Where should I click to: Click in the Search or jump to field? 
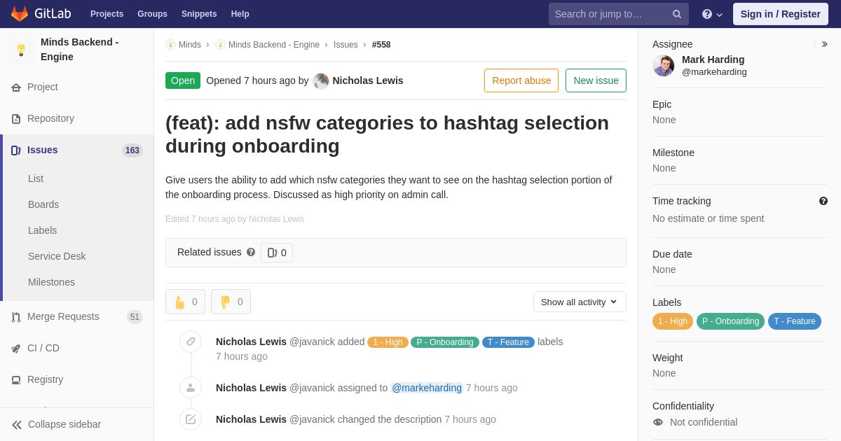(x=610, y=14)
